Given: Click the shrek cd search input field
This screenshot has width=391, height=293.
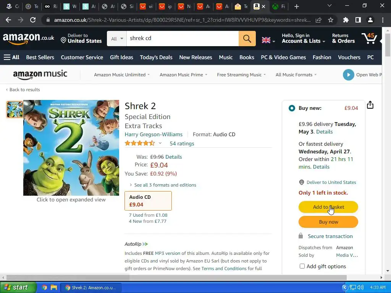Looking at the screenshot, I should 183,39.
